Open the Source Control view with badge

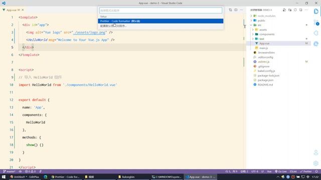[316, 22]
